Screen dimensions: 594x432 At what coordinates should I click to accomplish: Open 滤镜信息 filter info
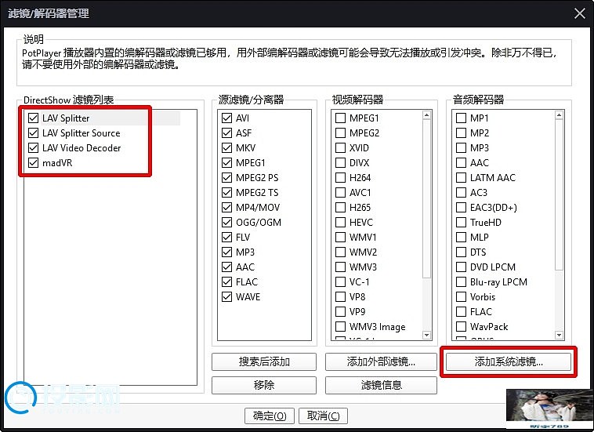point(381,386)
